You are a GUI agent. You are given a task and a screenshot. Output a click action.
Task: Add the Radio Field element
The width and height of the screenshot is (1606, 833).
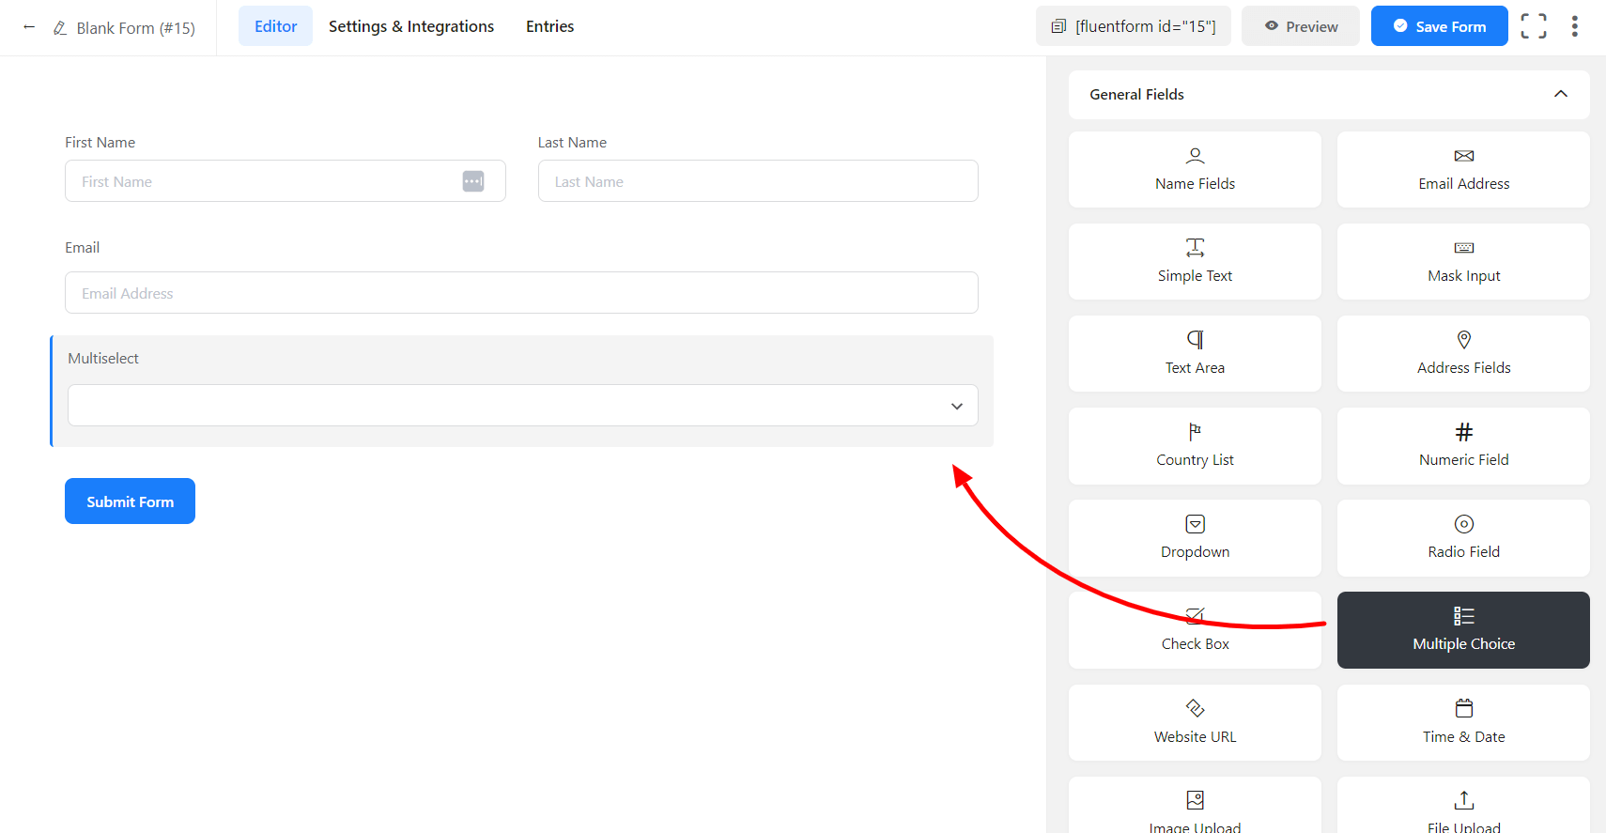1463,538
